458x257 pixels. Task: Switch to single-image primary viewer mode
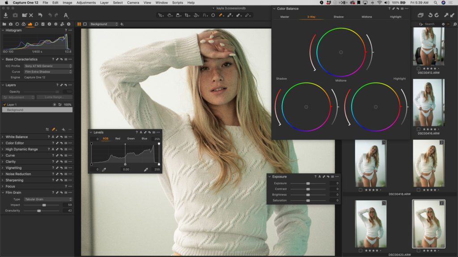[x=85, y=24]
